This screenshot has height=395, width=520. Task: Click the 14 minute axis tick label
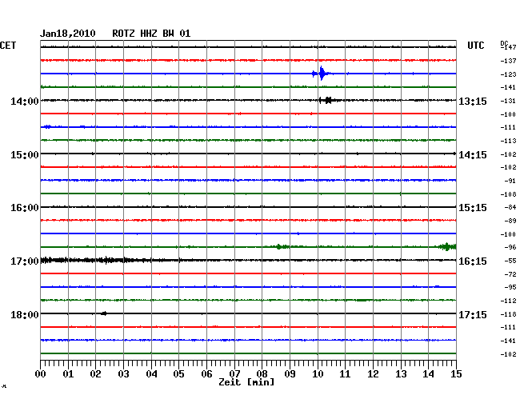428,374
